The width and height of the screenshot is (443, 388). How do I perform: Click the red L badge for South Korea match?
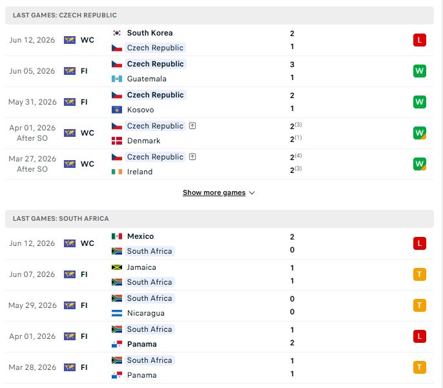419,40
